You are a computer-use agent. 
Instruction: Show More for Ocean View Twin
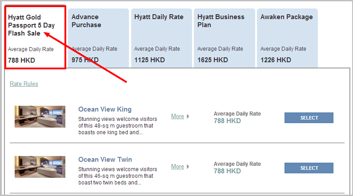tap(177, 167)
